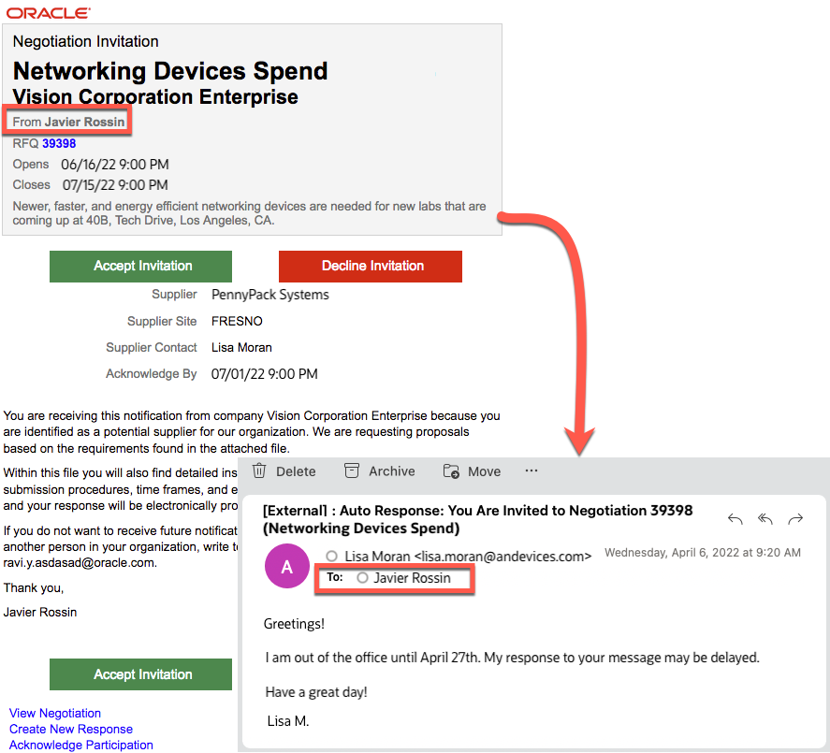Click sender Lisa Moran email address
This screenshot has width=830, height=753.
point(502,557)
